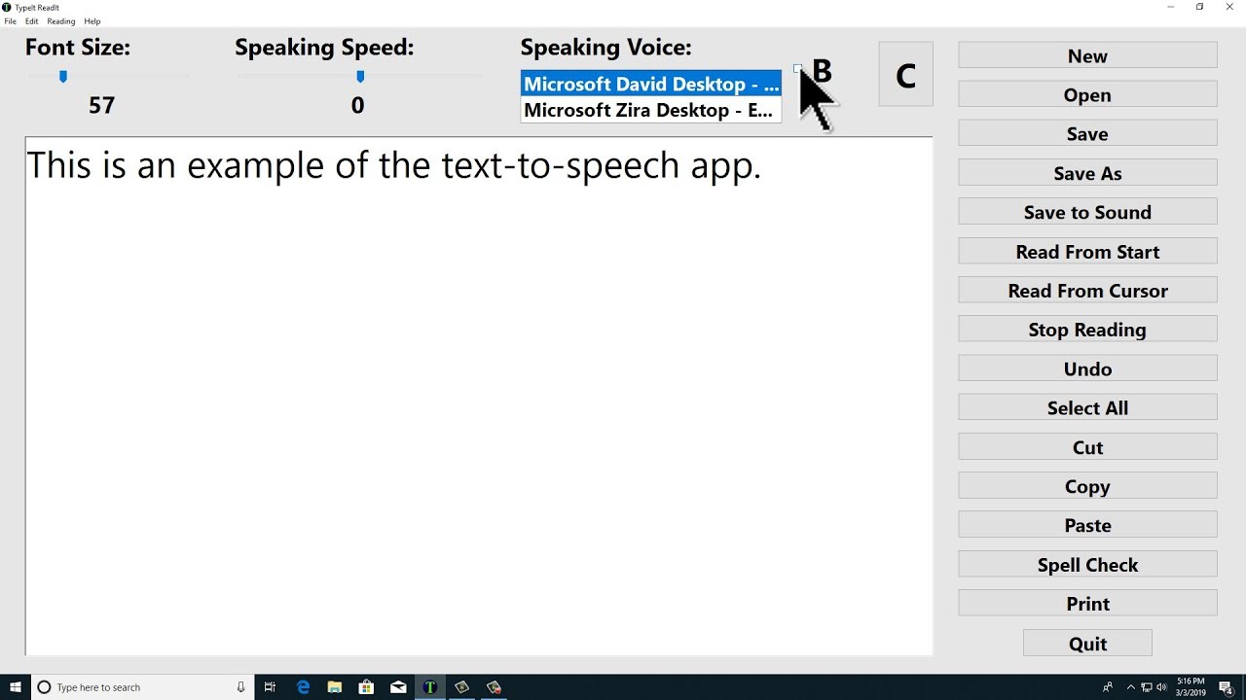This screenshot has height=700, width=1246.
Task: Click the speaking speed value 0
Action: point(357,105)
